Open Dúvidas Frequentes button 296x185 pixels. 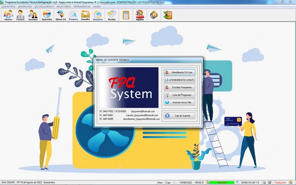(x=179, y=87)
